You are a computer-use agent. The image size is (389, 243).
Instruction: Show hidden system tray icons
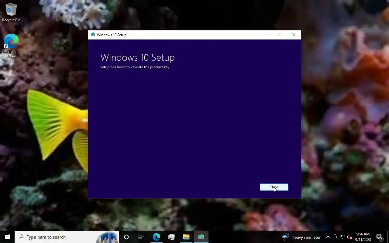328,237
